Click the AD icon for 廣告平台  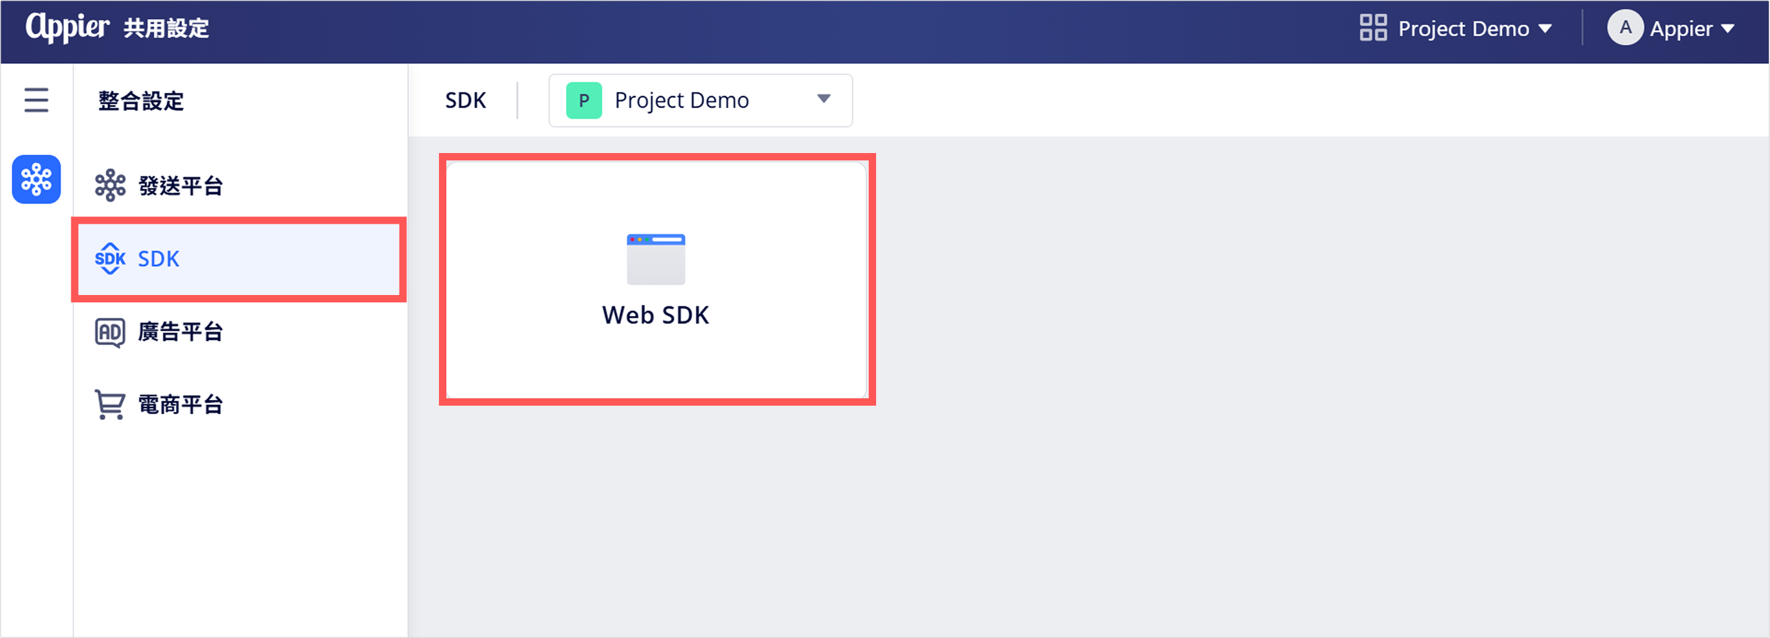point(110,333)
